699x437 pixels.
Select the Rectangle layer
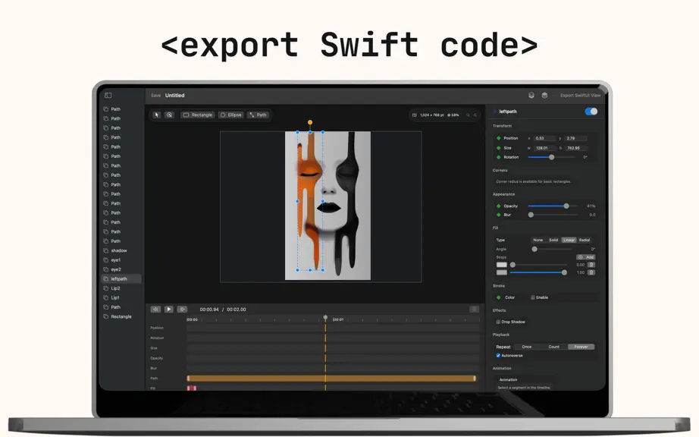(121, 316)
